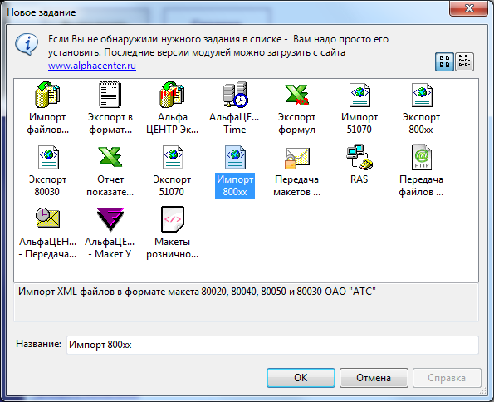Select the Импорт файлов task icon
Image resolution: width=494 pixels, height=402 pixels.
coord(47,95)
